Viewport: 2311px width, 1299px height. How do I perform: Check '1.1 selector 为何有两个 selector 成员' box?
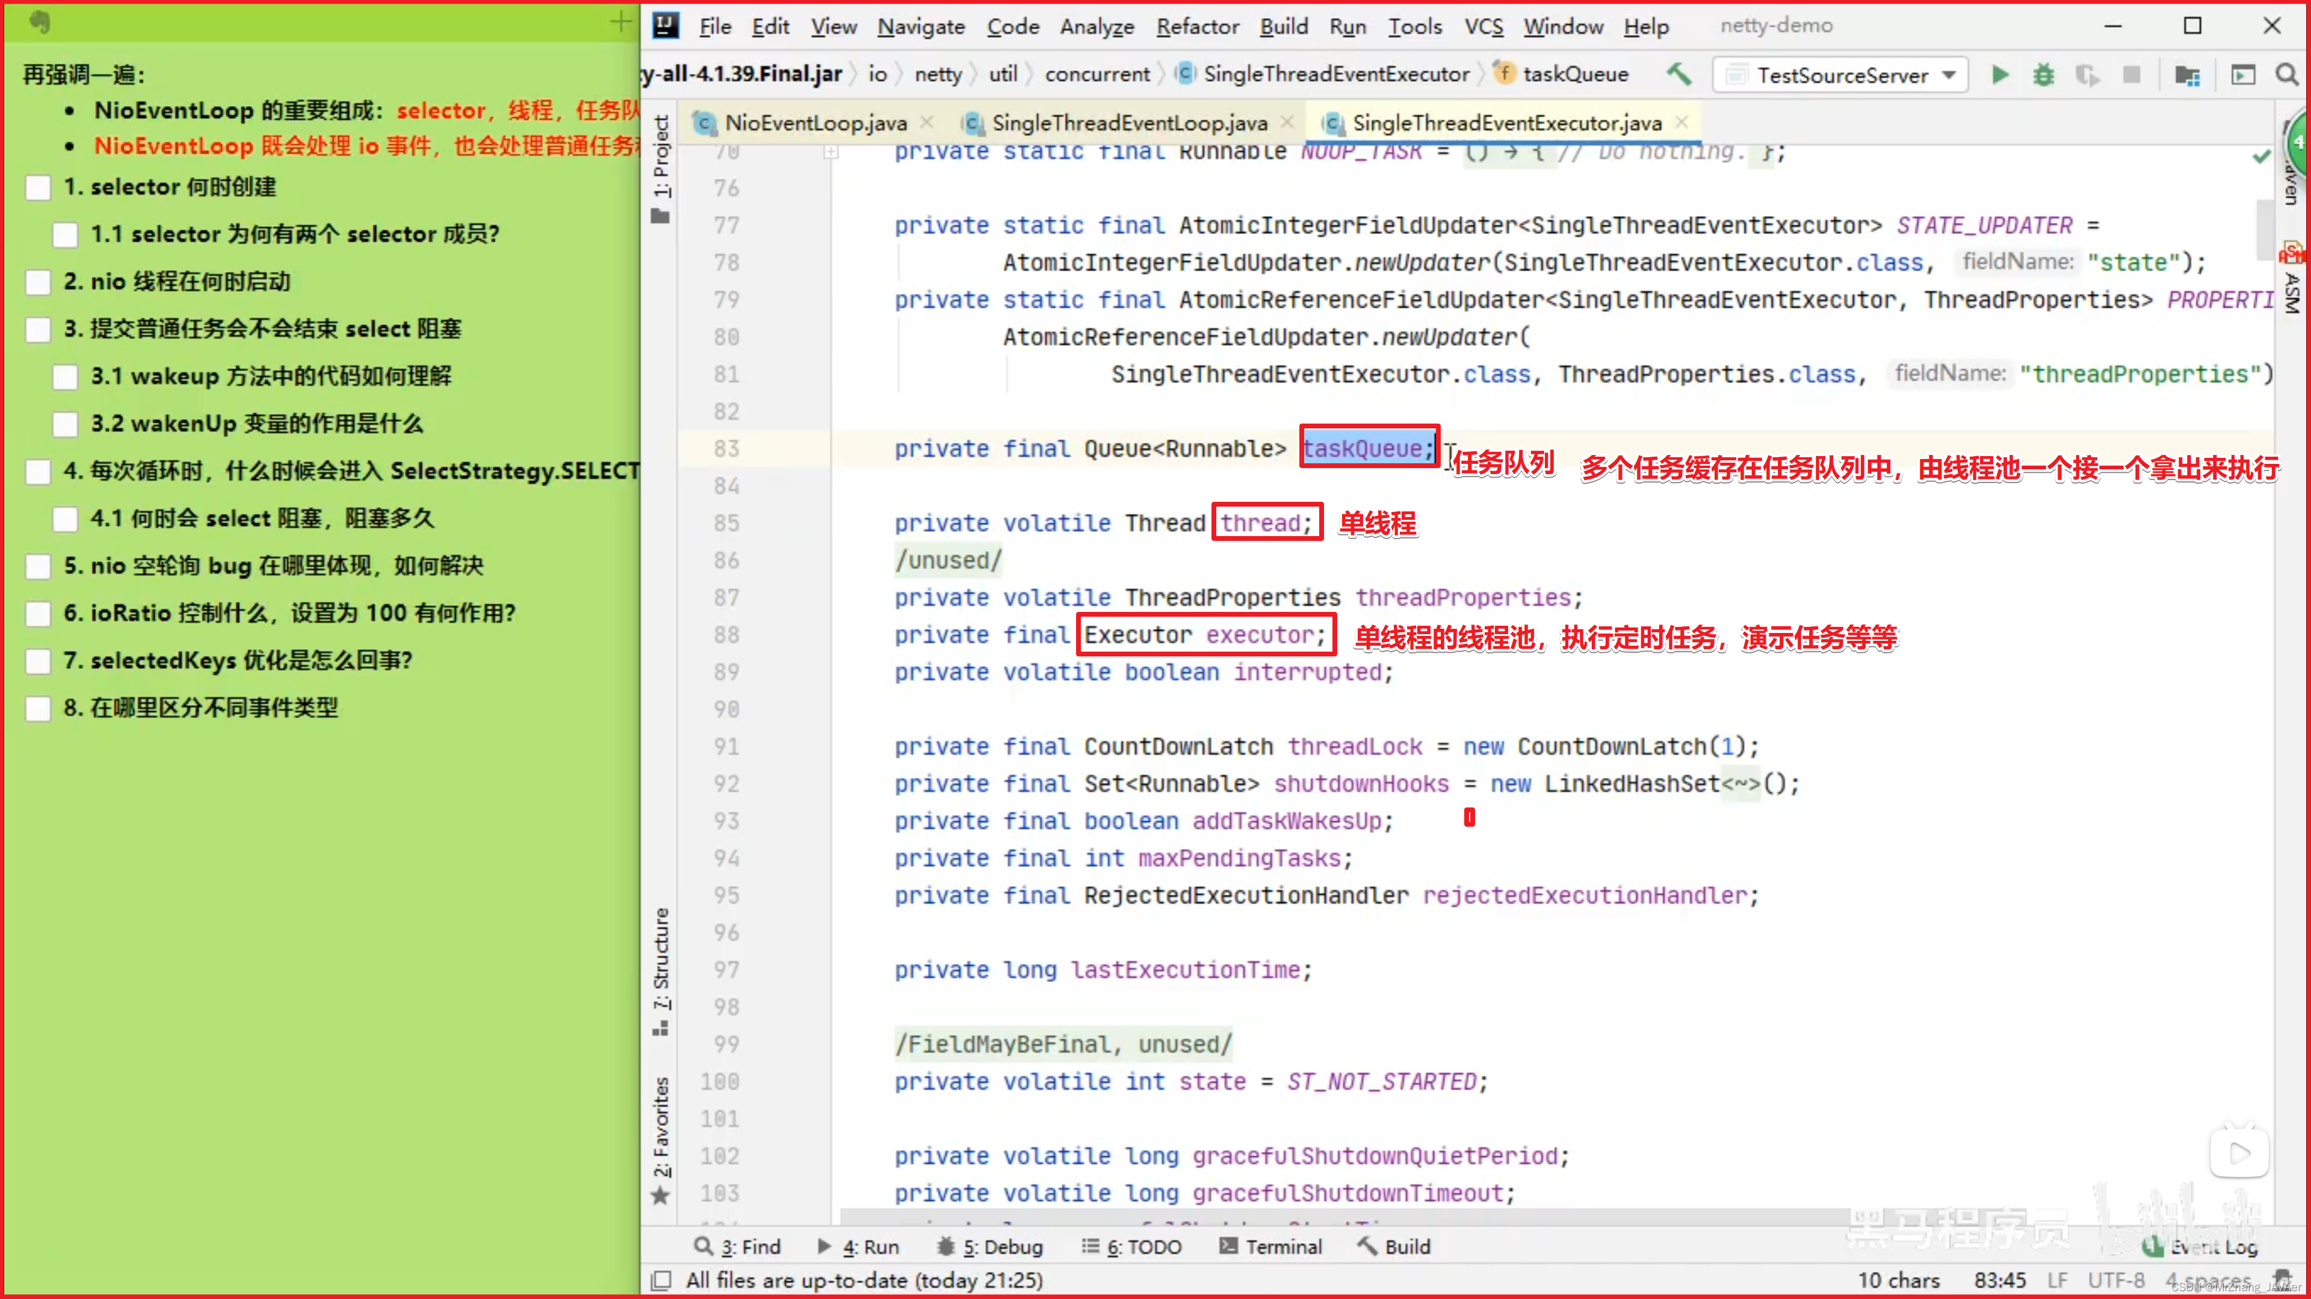(66, 235)
